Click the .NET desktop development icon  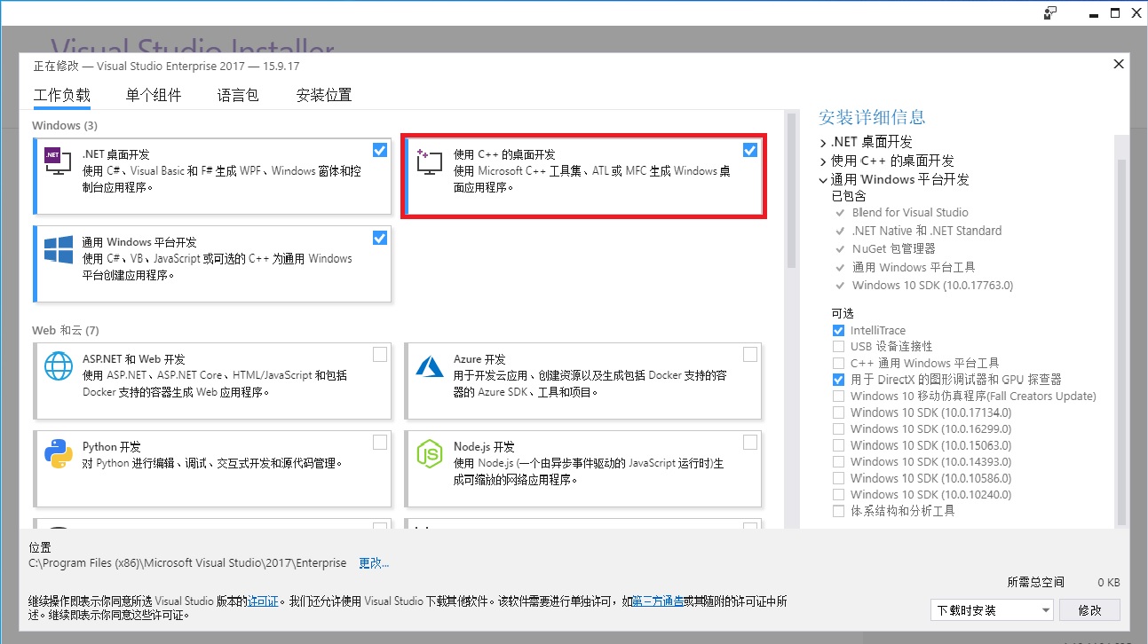coord(57,161)
